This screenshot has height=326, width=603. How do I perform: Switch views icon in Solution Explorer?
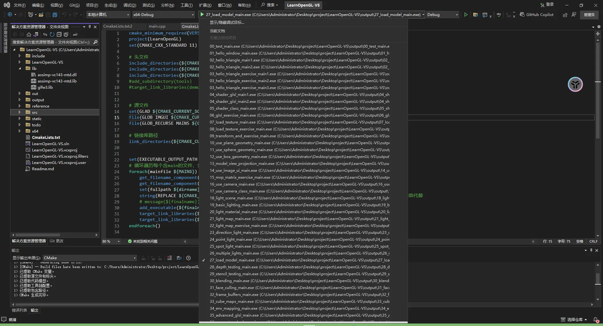(x=36, y=34)
